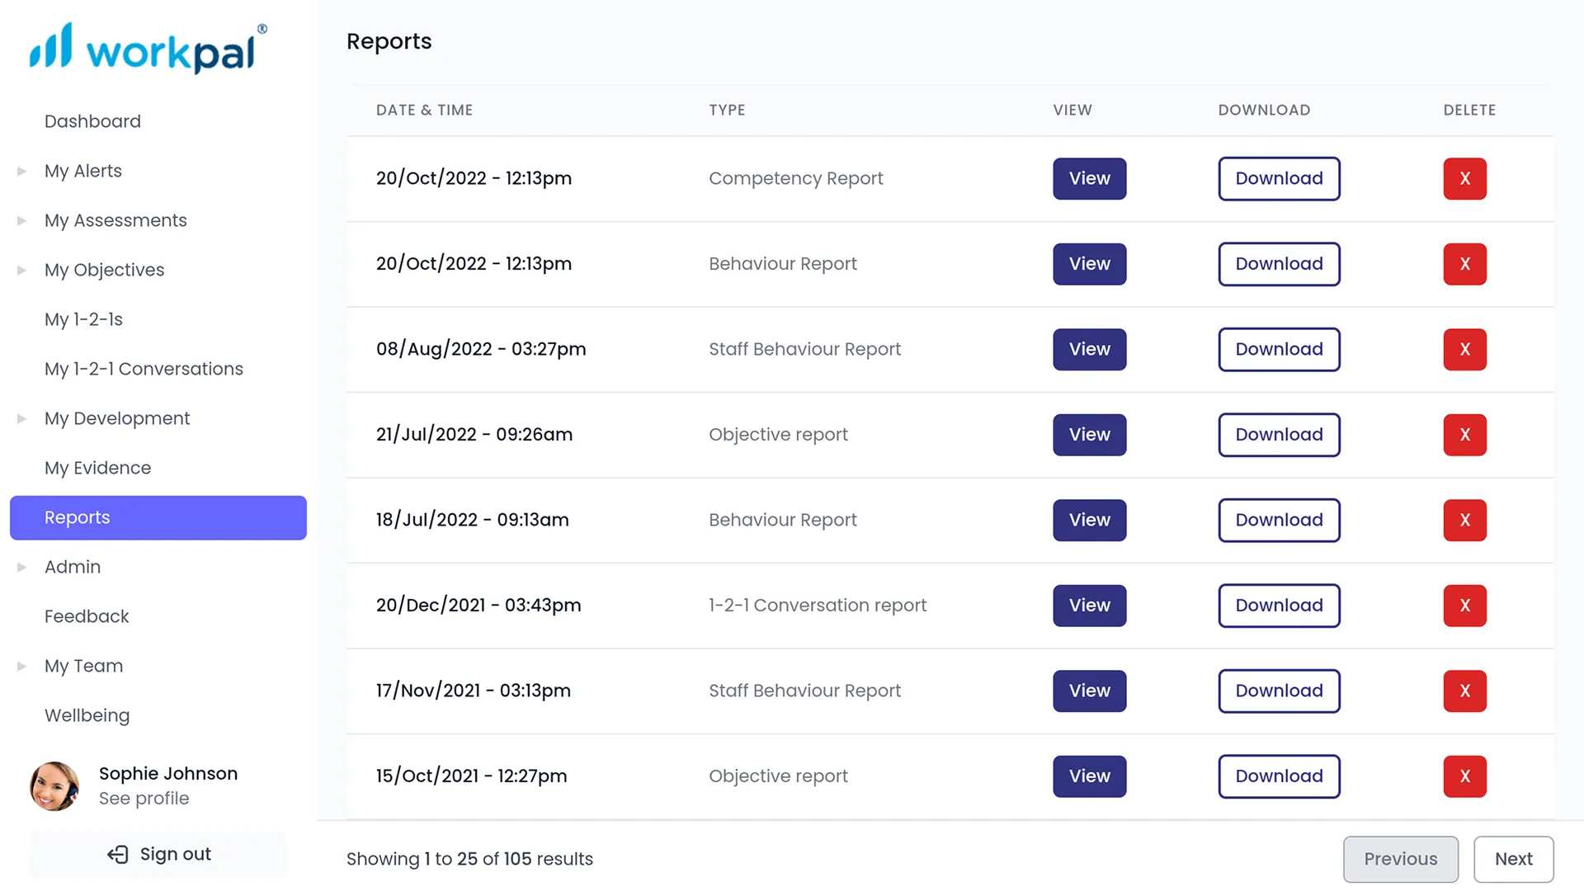This screenshot has height=896, width=1584.
Task: Expand the Admin section
Action: tap(21, 567)
